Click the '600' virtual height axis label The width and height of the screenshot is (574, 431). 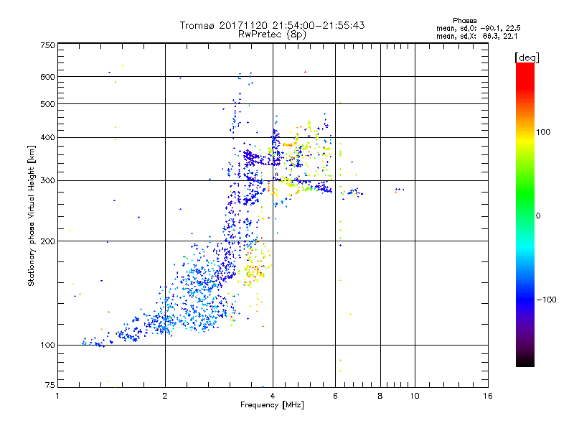[47, 77]
